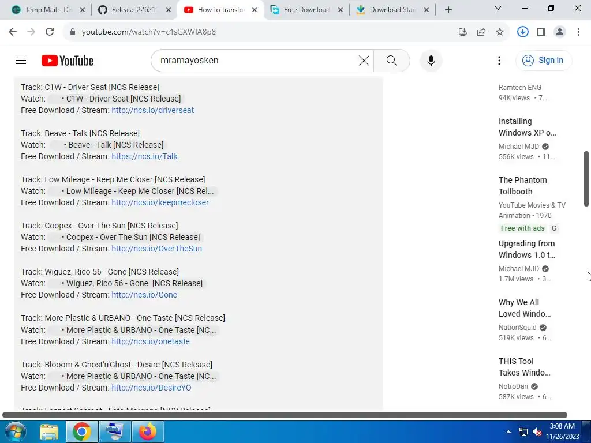
Task: Open the NationSquid channel name
Action: coord(517,328)
